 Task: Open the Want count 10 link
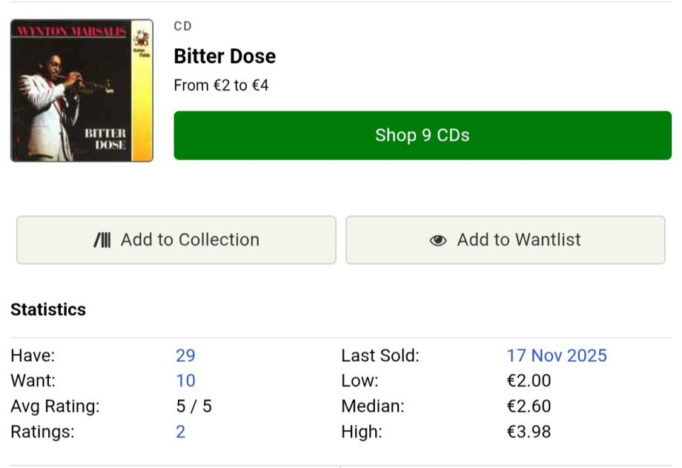[185, 381]
